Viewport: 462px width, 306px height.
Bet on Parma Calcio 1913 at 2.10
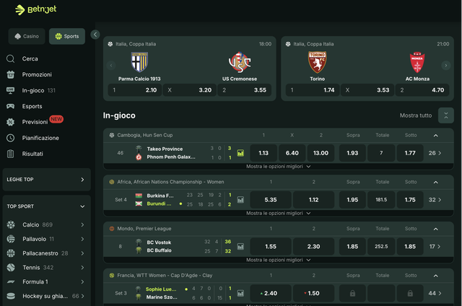coord(135,90)
